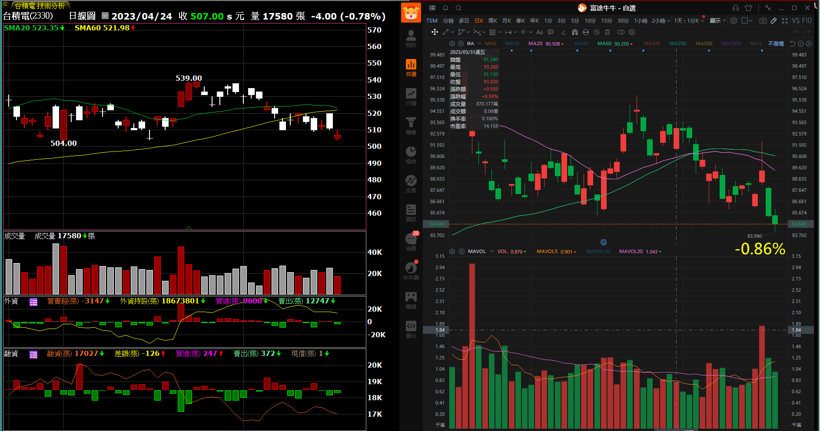The image size is (820, 431).
Task: Switch to the 季K quarterly chart tab
Action: [x=521, y=20]
